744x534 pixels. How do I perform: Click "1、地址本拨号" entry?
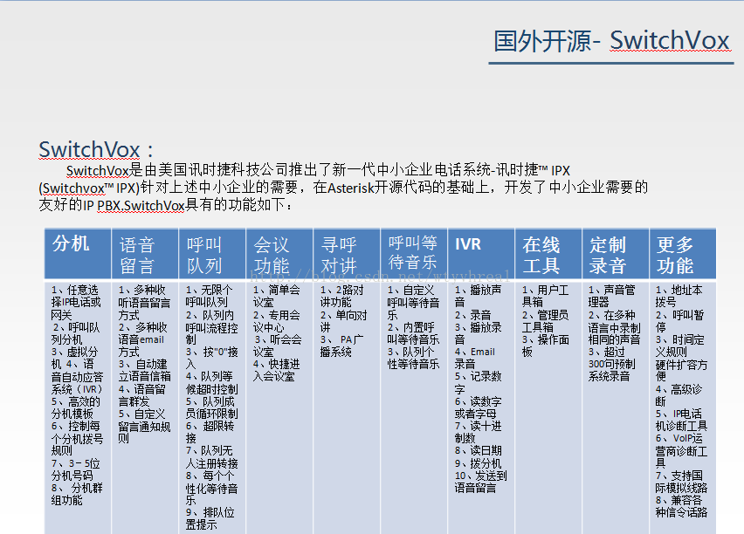(679, 296)
